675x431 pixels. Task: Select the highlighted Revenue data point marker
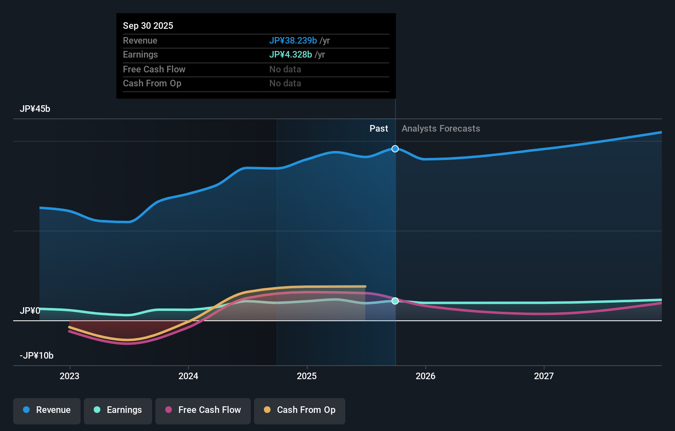(395, 148)
